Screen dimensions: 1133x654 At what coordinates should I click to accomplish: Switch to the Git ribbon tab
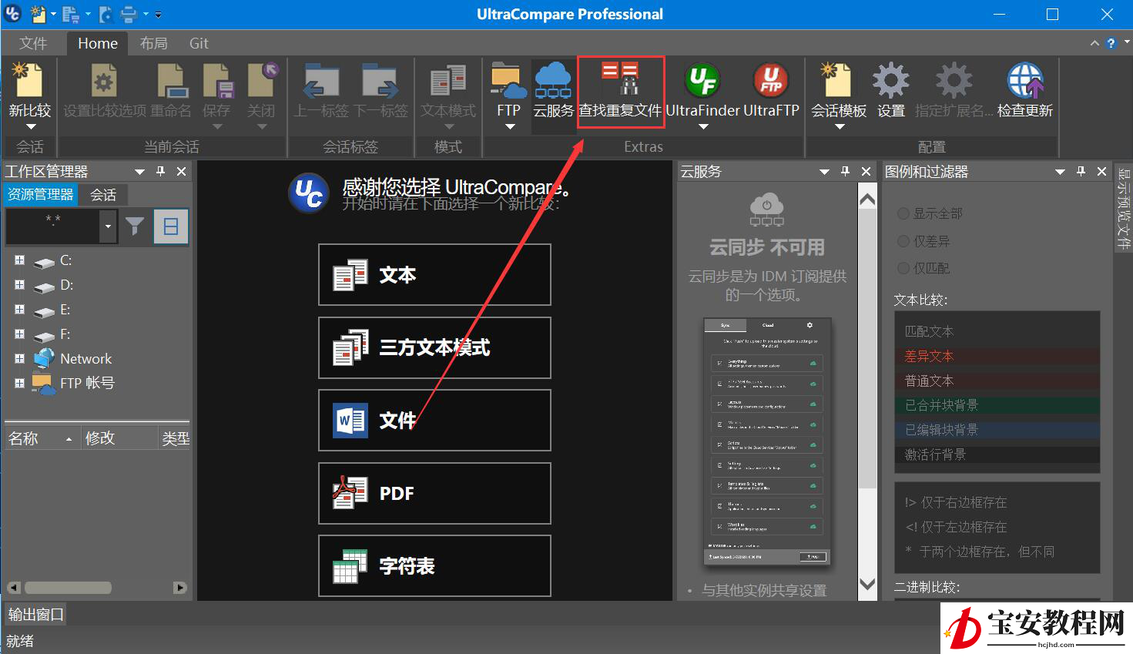[x=199, y=43]
